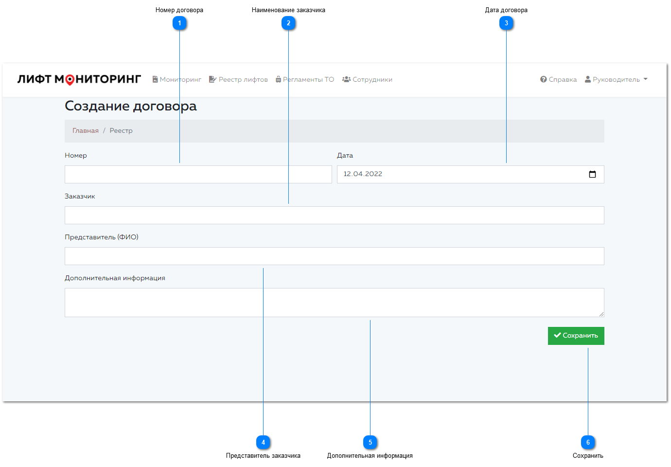Click the Дополнительная информация label

point(115,278)
